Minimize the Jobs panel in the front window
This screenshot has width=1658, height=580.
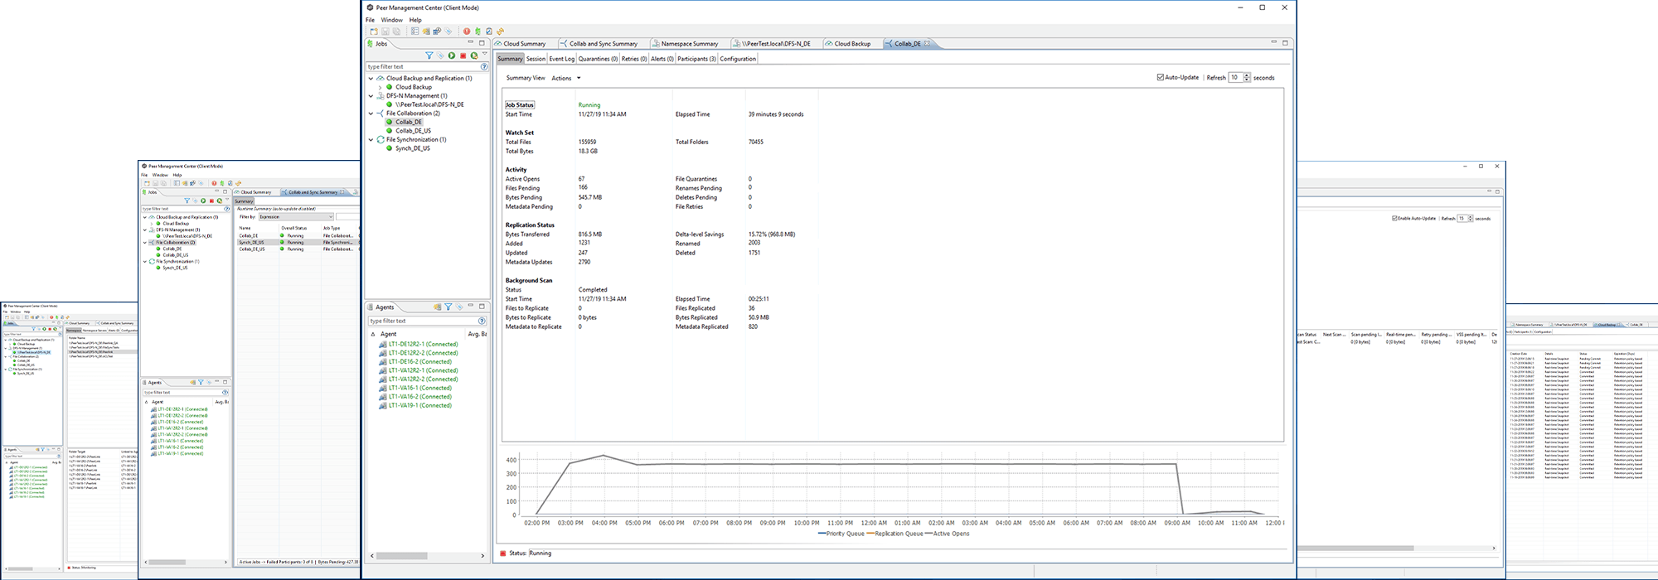pyautogui.click(x=470, y=41)
